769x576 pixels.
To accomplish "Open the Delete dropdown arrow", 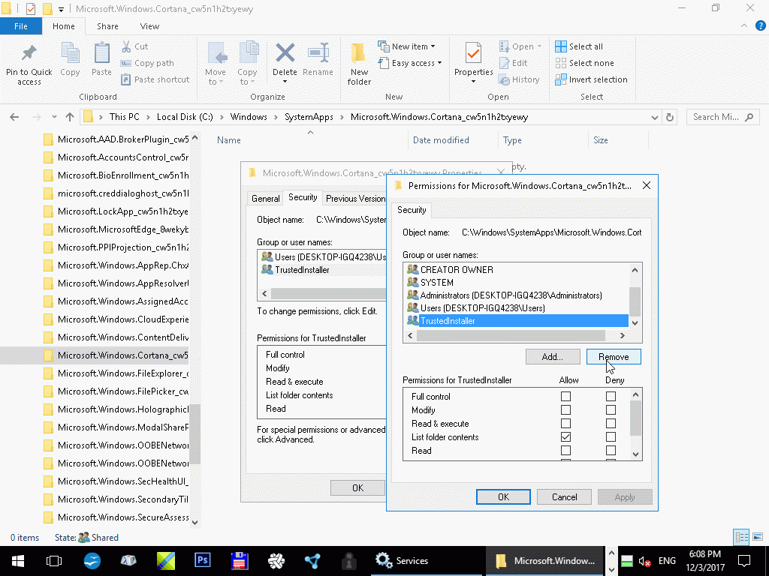I will (285, 81).
